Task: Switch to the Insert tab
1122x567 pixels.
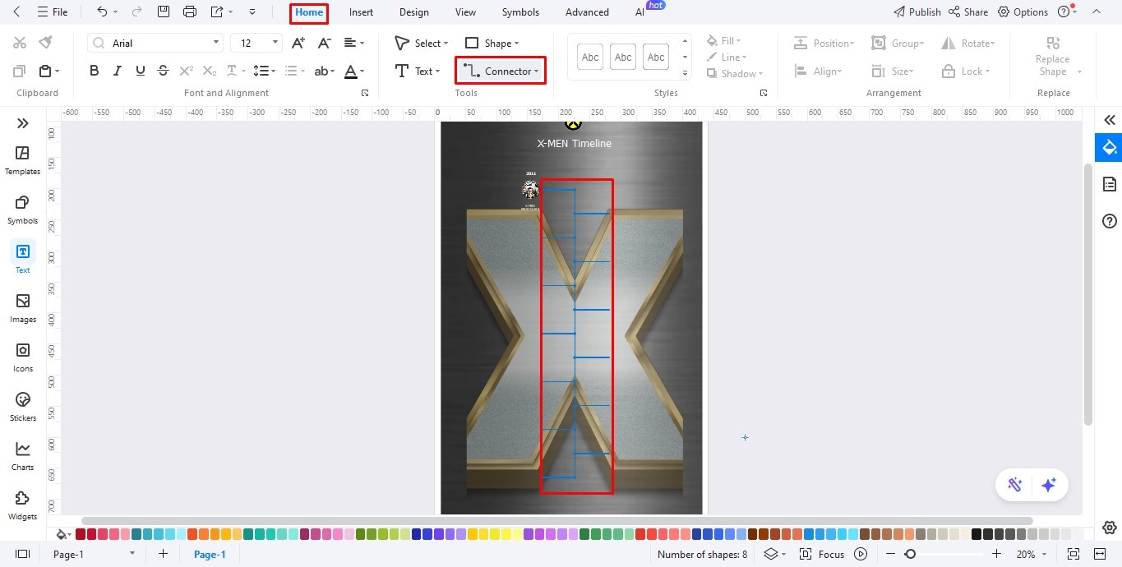Action: point(361,12)
